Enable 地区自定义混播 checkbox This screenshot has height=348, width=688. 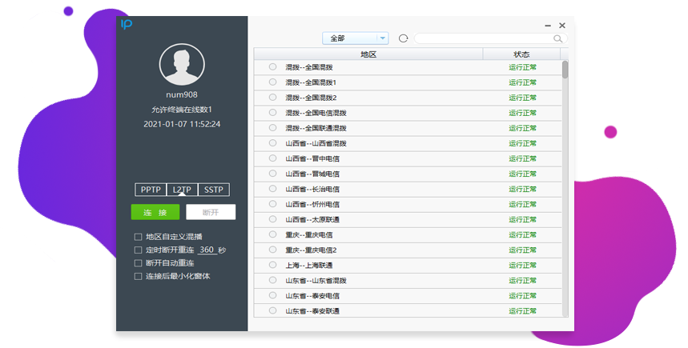tap(139, 237)
